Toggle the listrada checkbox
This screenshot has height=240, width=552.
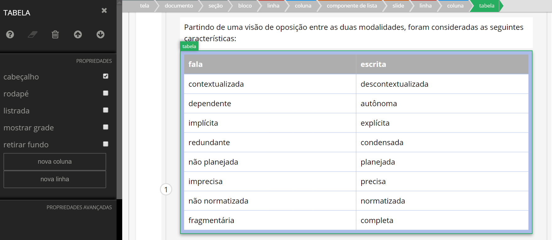tap(106, 110)
